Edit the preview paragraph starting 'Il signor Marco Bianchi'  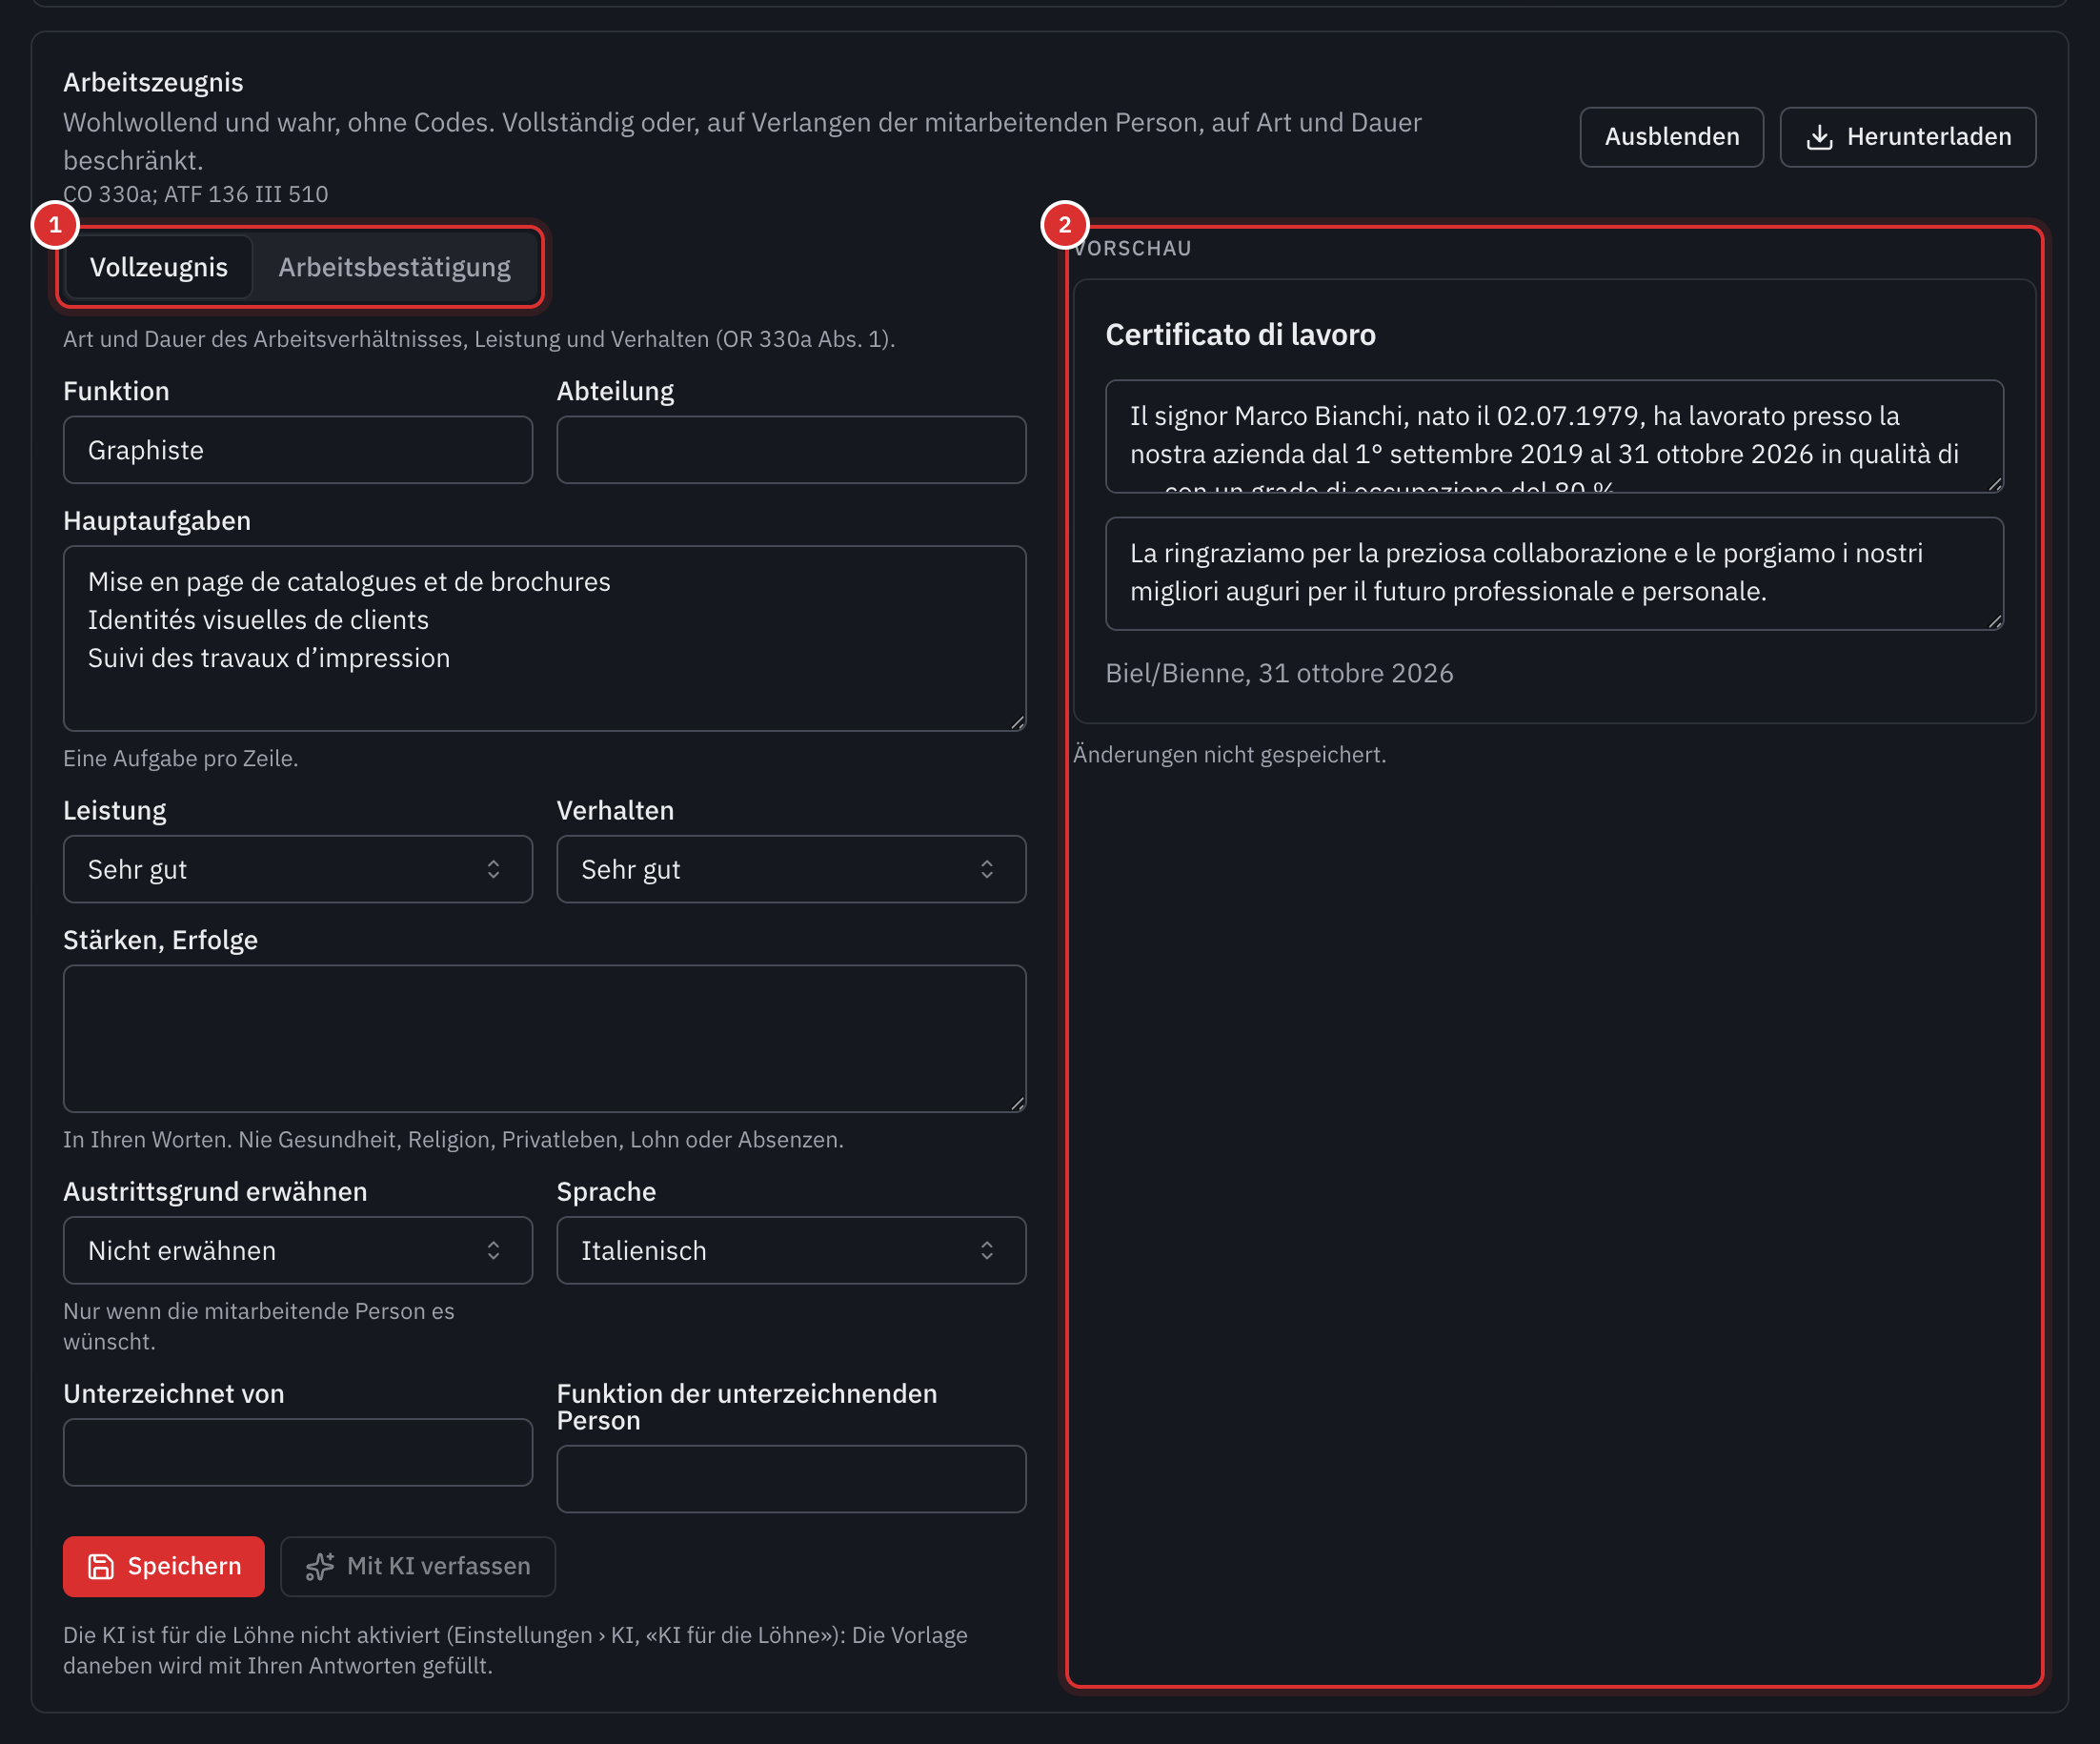coord(1554,436)
